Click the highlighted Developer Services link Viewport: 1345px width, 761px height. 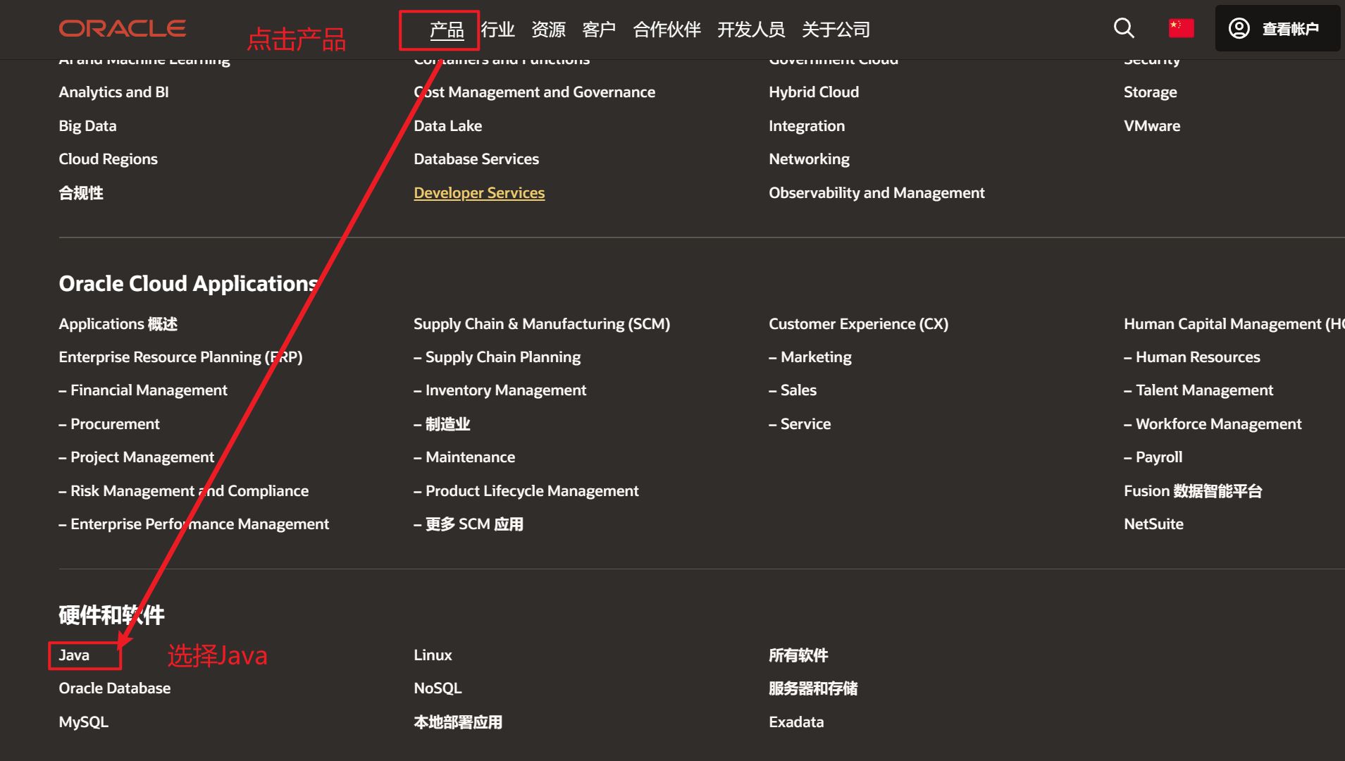pyautogui.click(x=479, y=193)
